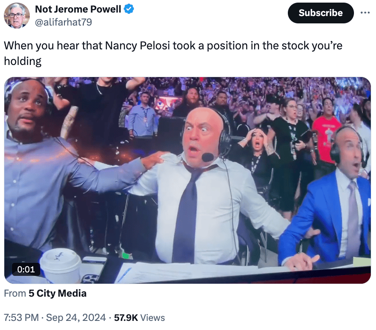Open the 57.9K Views count
Screen dimensions: 376x330
(x=139, y=317)
